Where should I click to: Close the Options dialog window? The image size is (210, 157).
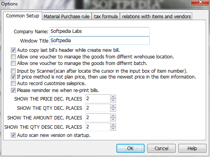tap(200, 2)
